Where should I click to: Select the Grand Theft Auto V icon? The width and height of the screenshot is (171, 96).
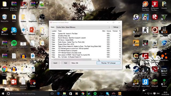click(x=164, y=19)
